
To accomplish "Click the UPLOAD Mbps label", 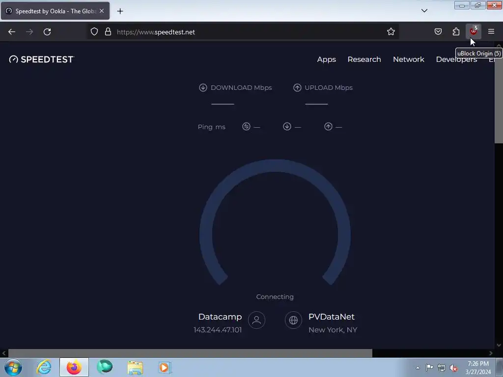I will click(329, 87).
